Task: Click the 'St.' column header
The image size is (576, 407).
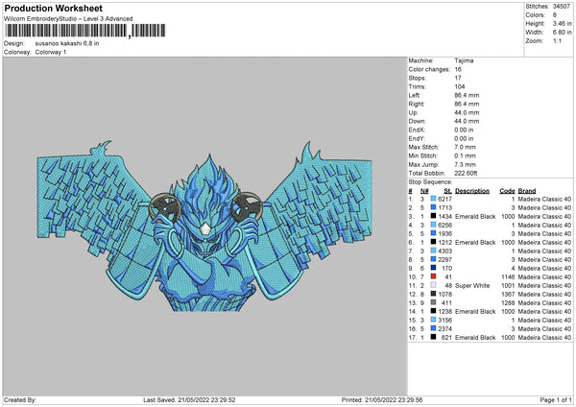Action: [x=447, y=191]
